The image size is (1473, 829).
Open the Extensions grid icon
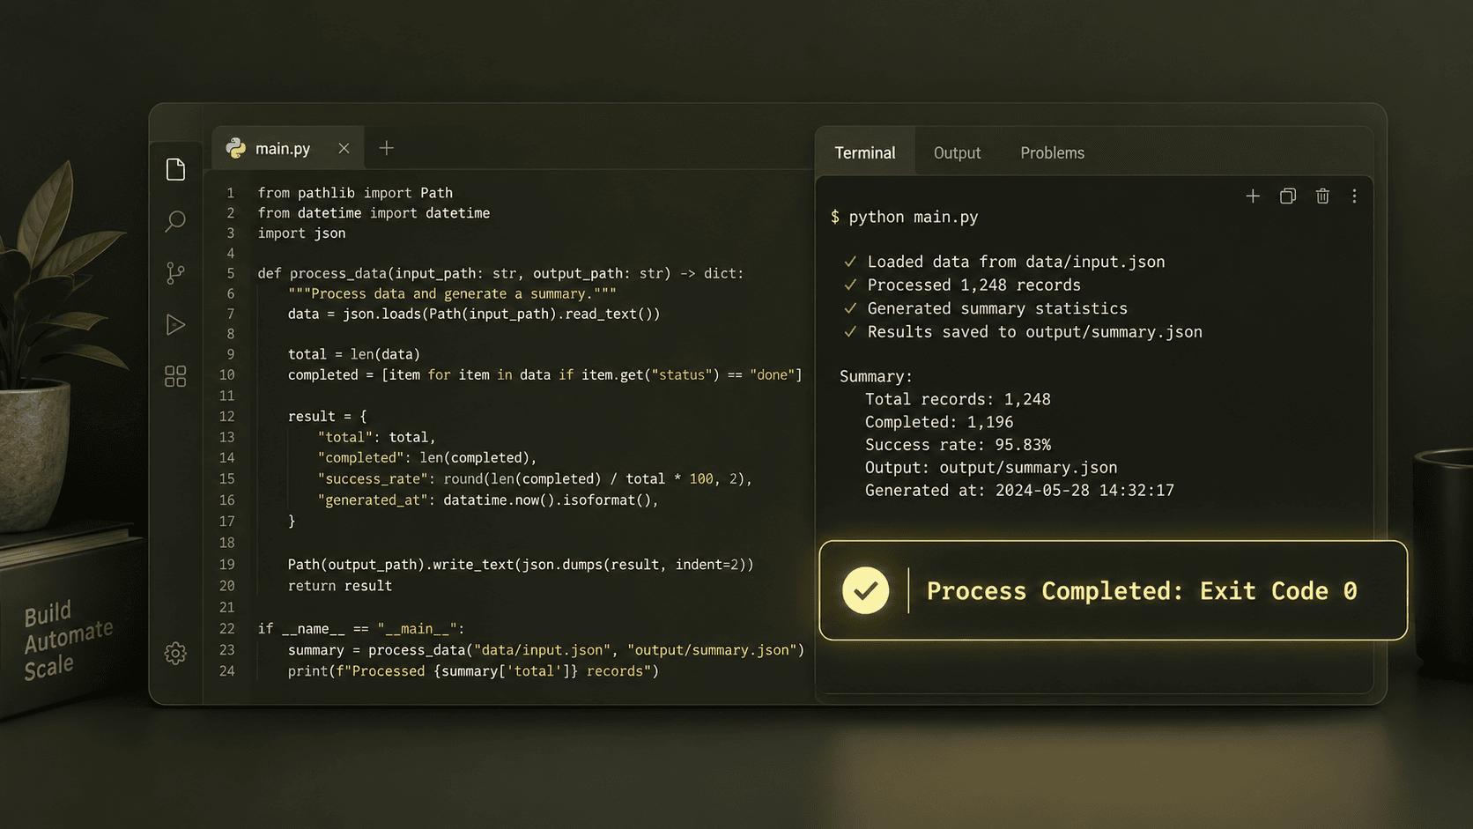tap(175, 376)
